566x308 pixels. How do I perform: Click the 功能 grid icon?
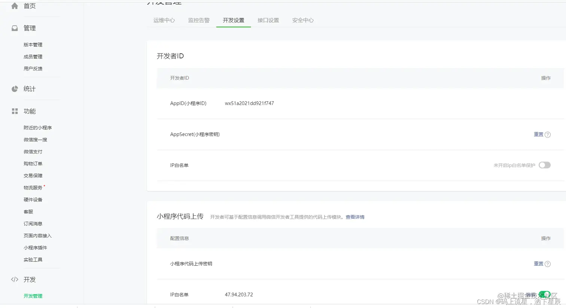14,111
